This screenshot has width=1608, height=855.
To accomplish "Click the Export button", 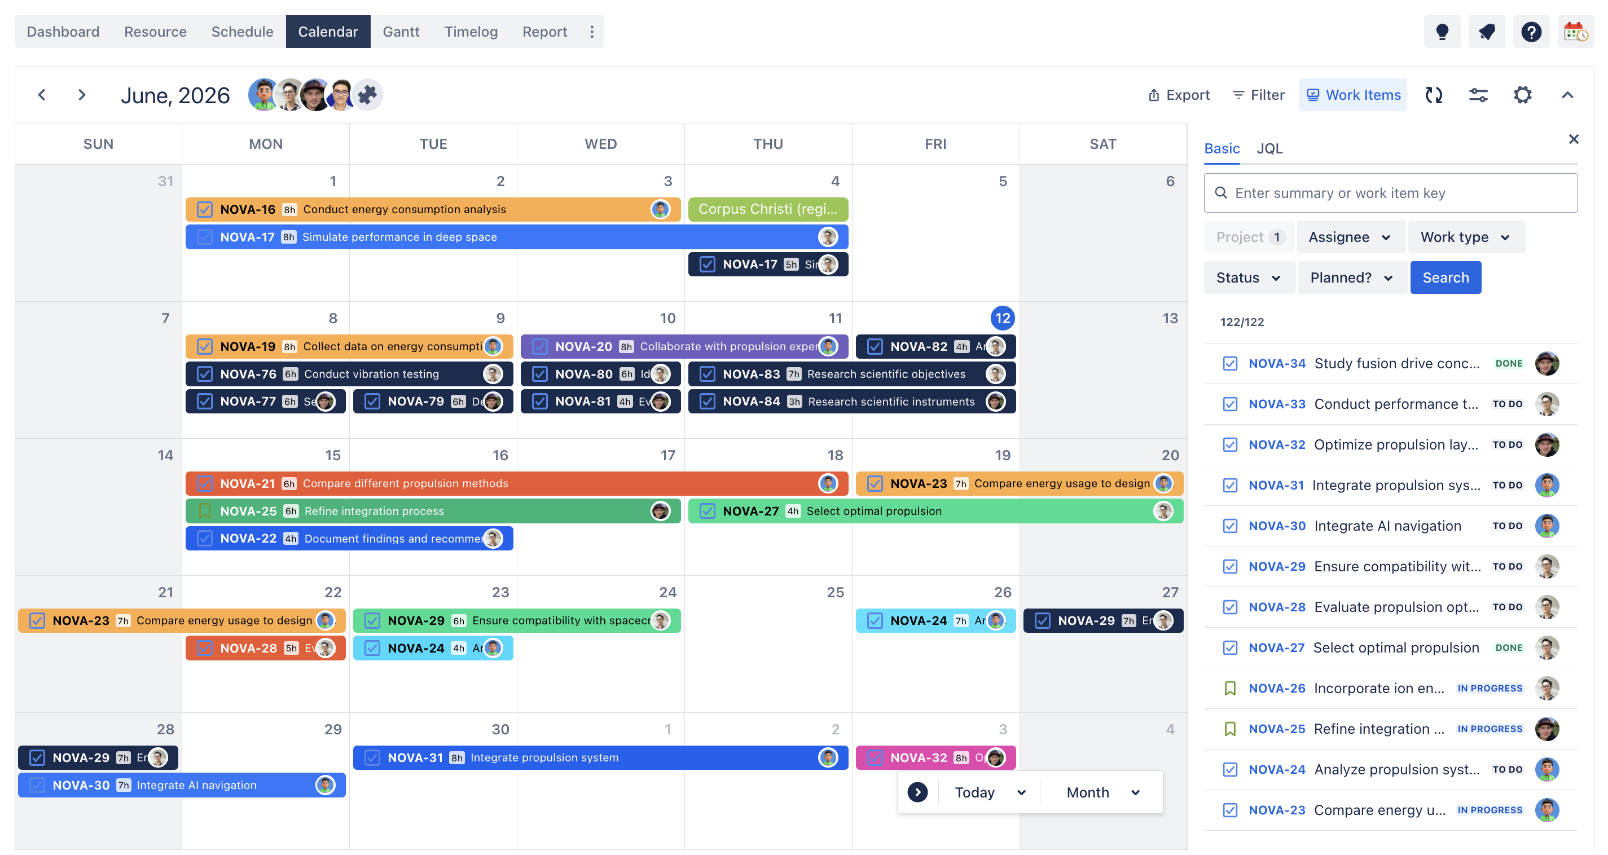I will 1179,95.
